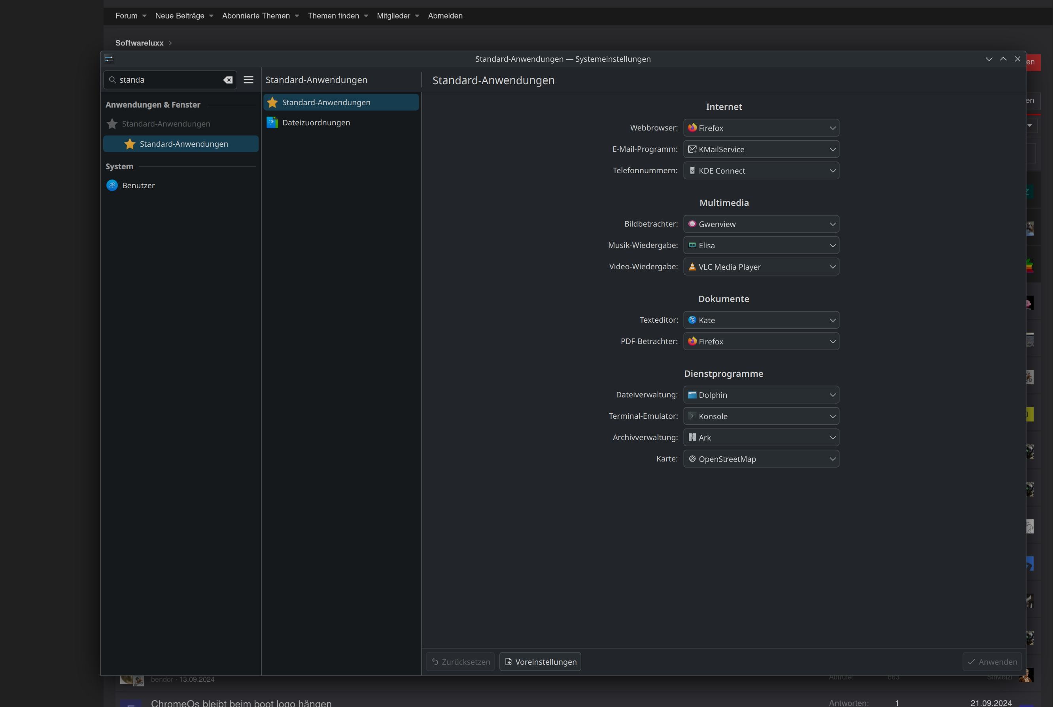Select greyed Standard-Anwendungen parent entry in sidebar

coord(166,123)
